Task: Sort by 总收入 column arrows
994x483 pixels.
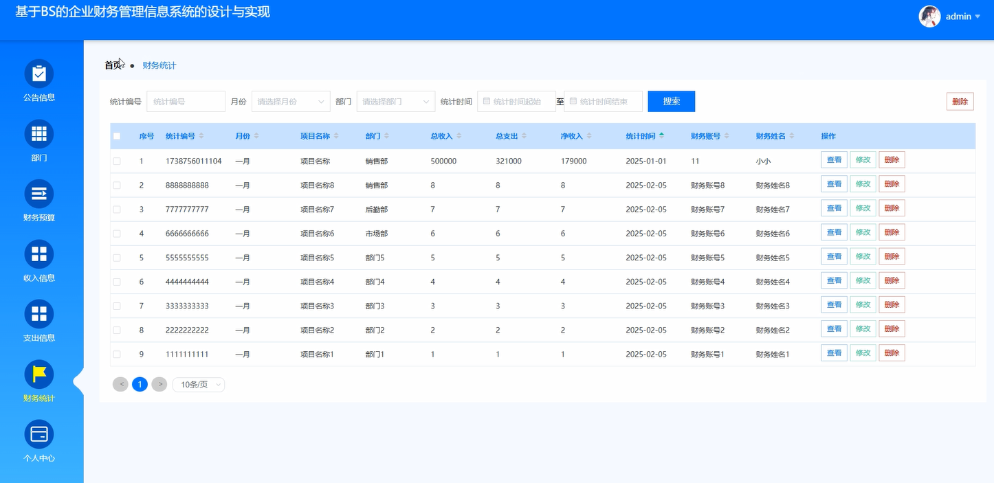Action: 459,136
